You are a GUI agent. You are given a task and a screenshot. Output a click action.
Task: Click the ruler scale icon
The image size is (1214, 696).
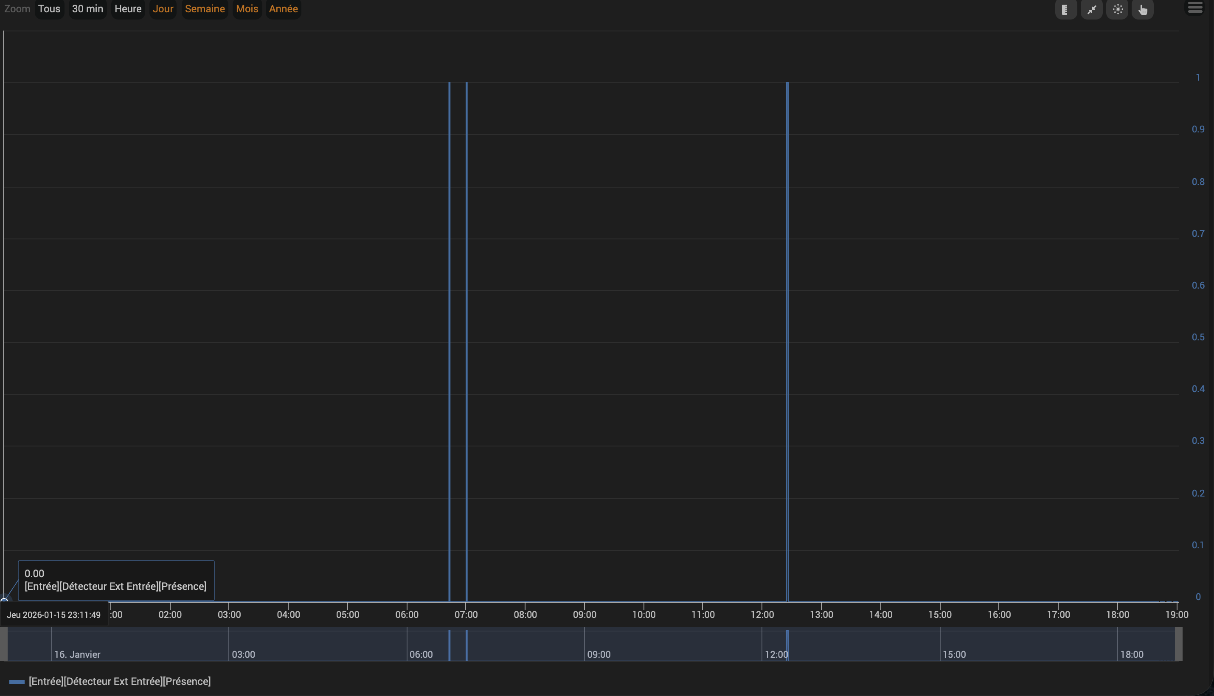point(1065,10)
